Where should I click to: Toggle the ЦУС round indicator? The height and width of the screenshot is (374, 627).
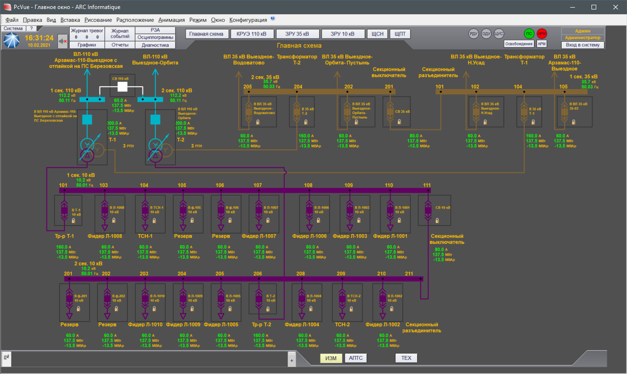tap(499, 34)
